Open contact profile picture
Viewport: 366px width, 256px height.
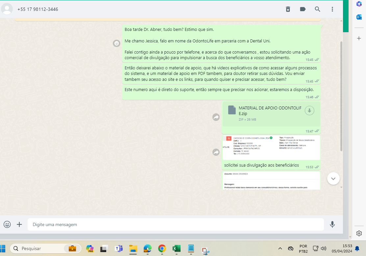[7, 9]
